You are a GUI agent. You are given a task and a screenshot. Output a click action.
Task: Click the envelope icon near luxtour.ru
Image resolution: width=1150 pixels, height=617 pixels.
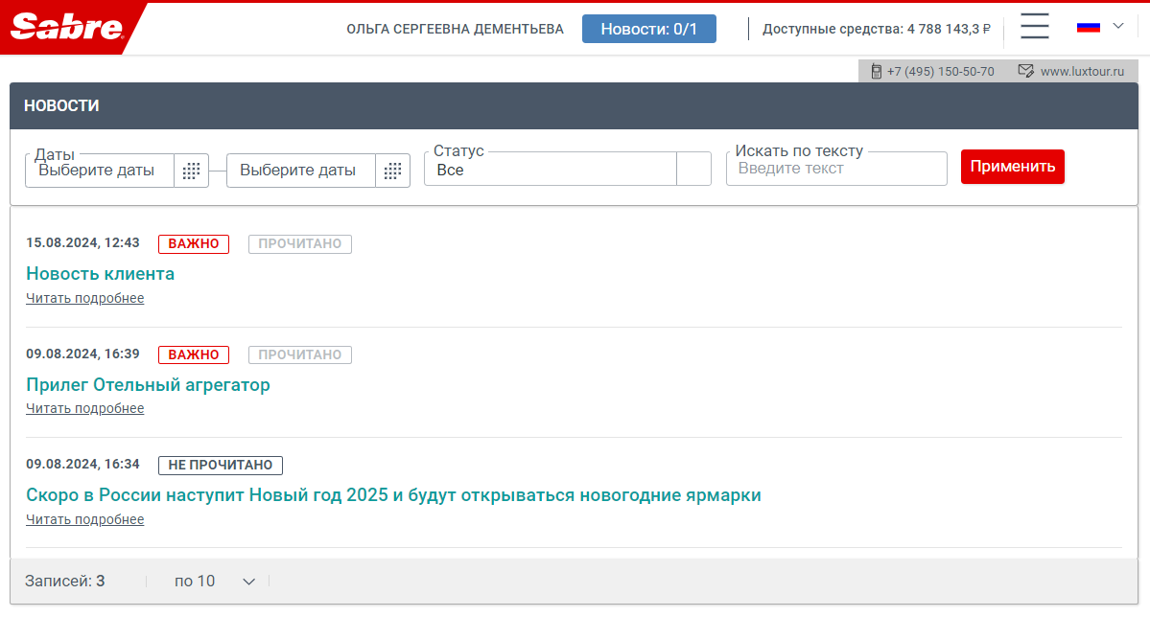[x=1025, y=71]
